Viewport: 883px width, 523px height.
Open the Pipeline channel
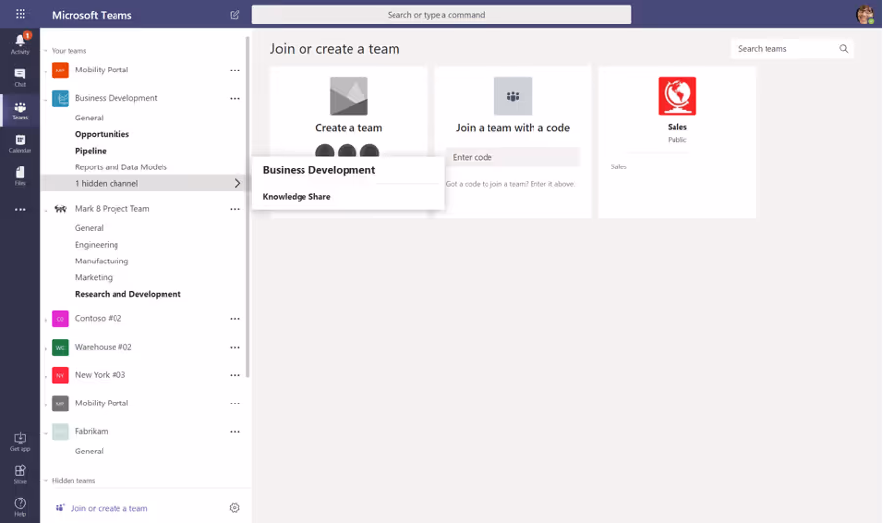tap(91, 151)
